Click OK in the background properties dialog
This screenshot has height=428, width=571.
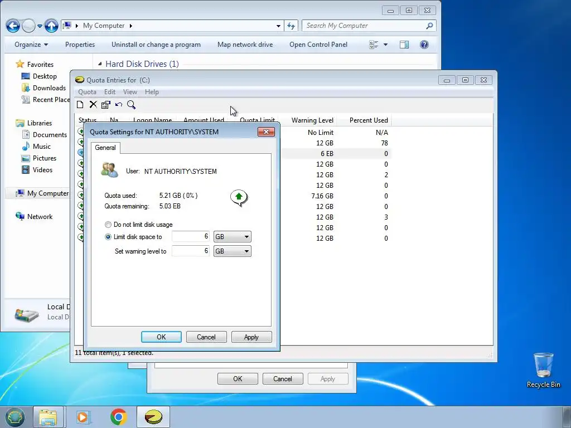coord(238,379)
